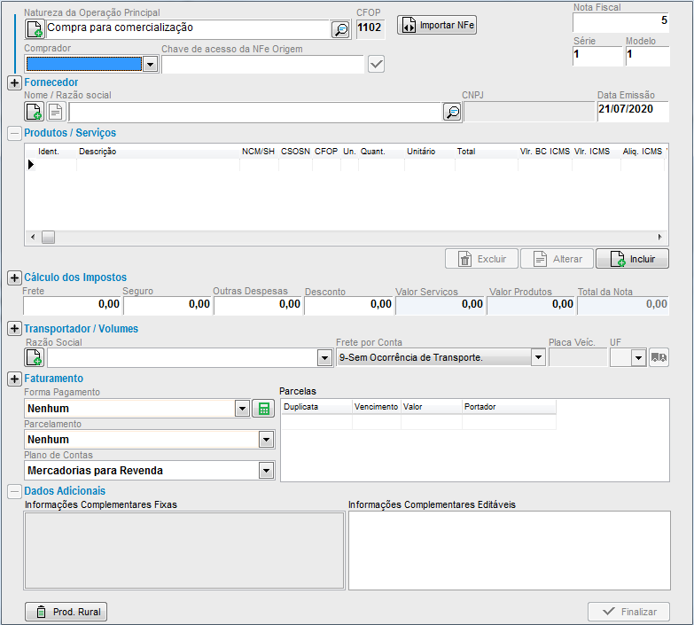Expand the Cálculo dos Impostos section
694x625 pixels.
pyautogui.click(x=14, y=277)
